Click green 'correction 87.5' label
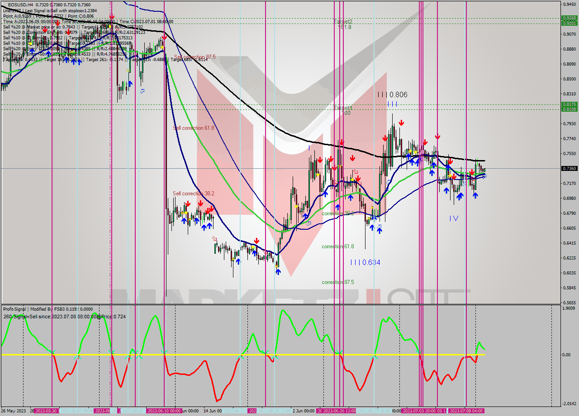Viewport: 579px width, 416px height. point(338,282)
